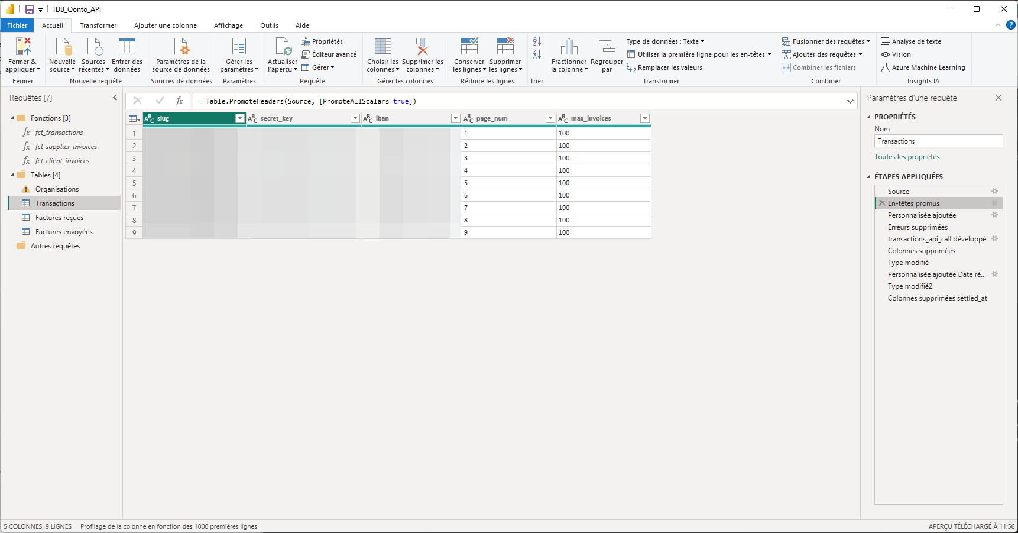This screenshot has height=533, width=1018.
Task: Click Choisir les colonnes icon
Action: pos(383,47)
